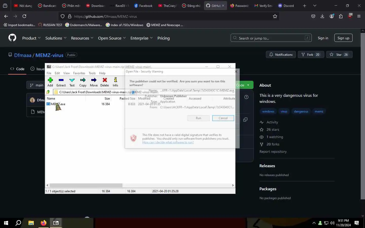Click the Notifications button on the repository
The image size is (365, 228).
[x=281, y=54]
